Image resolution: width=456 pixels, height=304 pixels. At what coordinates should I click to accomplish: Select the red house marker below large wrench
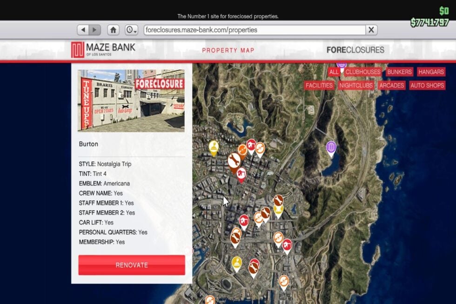(241, 174)
